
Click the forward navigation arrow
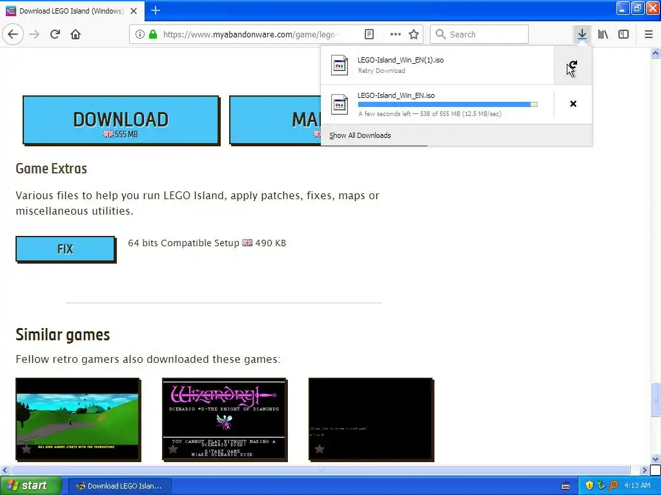coord(34,34)
